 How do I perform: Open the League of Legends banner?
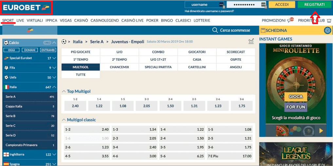click(x=296, y=154)
